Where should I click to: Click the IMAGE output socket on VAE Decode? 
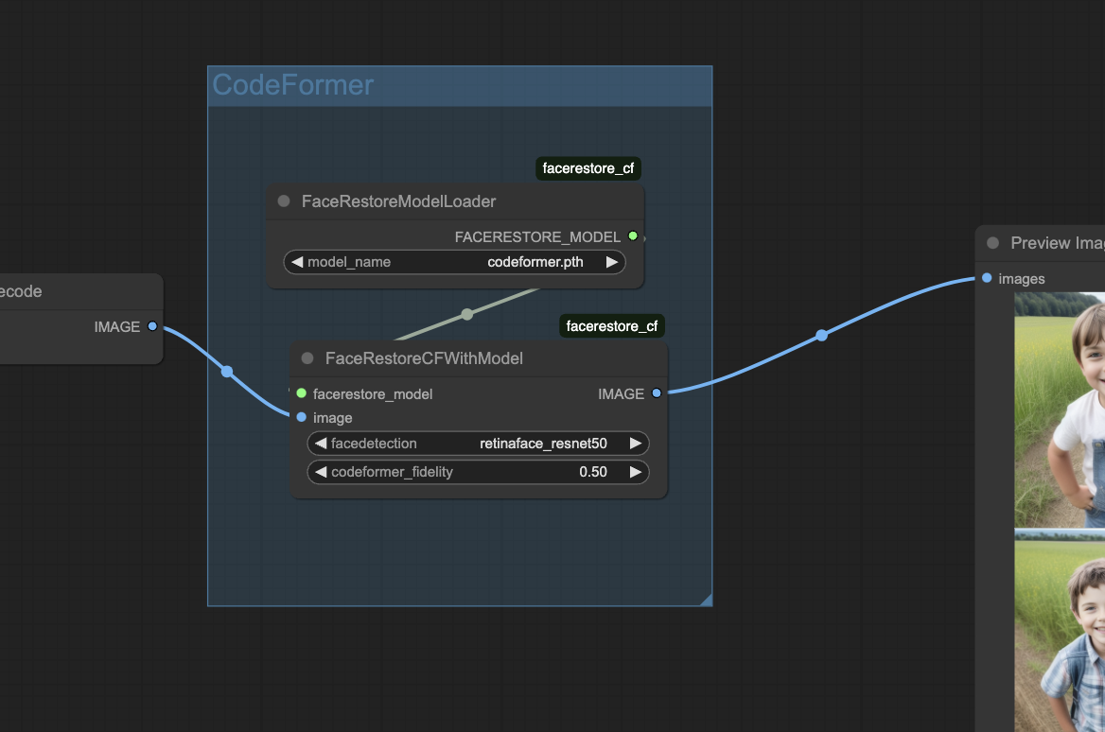coord(151,326)
